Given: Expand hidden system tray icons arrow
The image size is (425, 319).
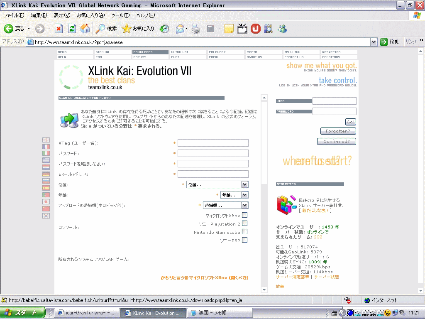Looking at the screenshot, I should (x=342, y=313).
